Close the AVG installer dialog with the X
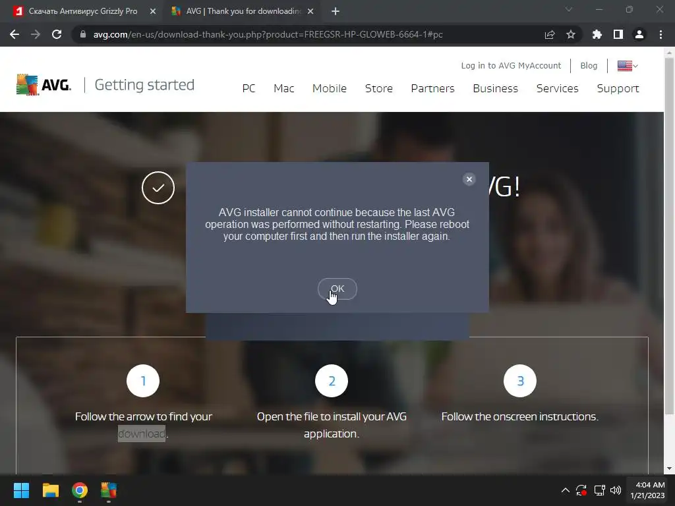This screenshot has width=675, height=506. tap(469, 179)
